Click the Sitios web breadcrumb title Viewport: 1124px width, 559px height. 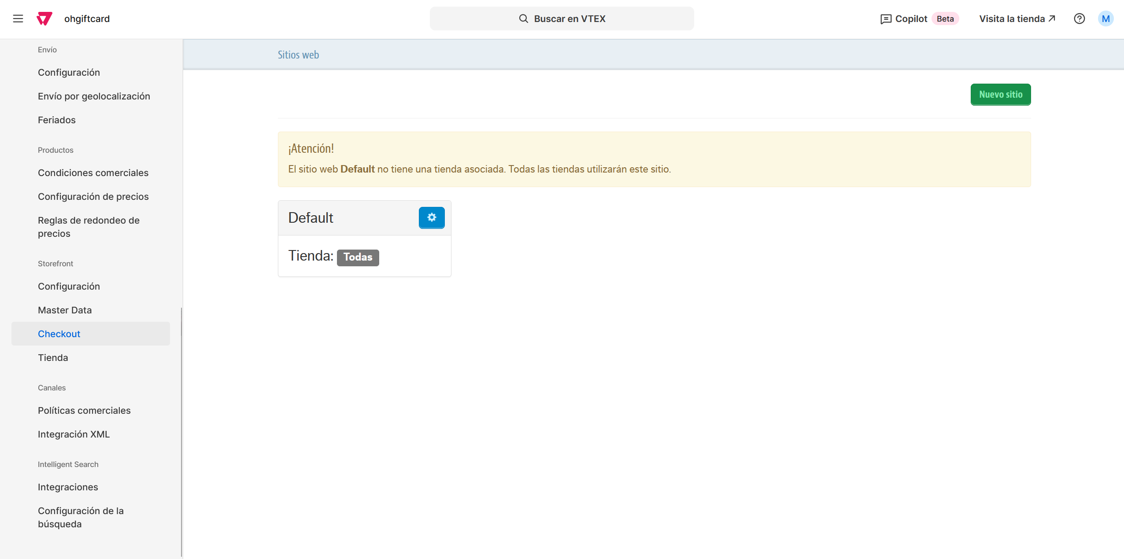298,55
